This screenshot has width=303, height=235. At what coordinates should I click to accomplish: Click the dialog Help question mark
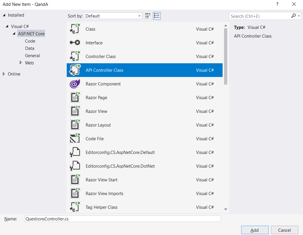(277, 4)
